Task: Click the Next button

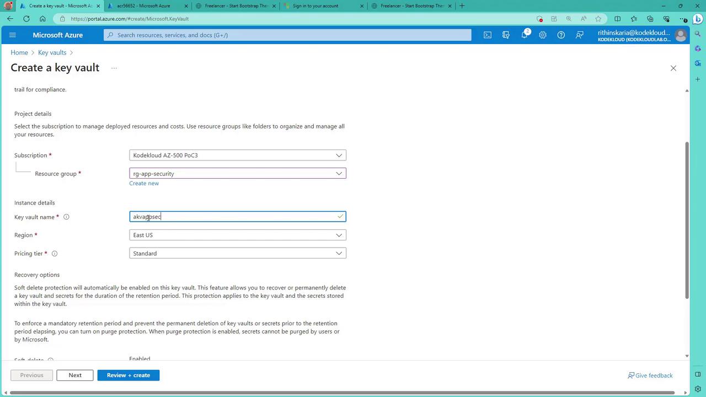Action: pos(75,375)
